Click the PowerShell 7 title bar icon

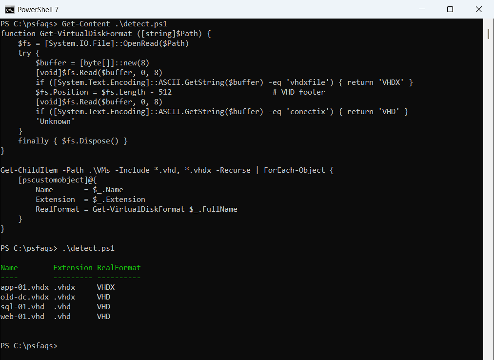(x=9, y=10)
